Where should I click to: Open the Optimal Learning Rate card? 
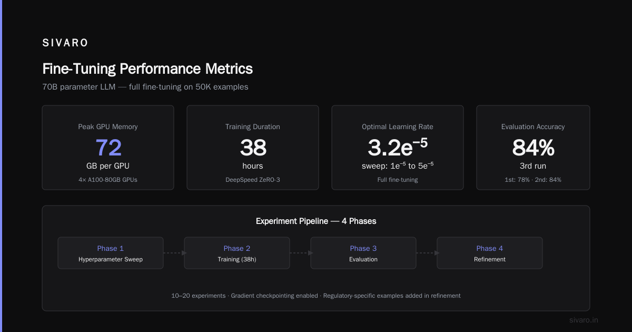pyautogui.click(x=398, y=148)
